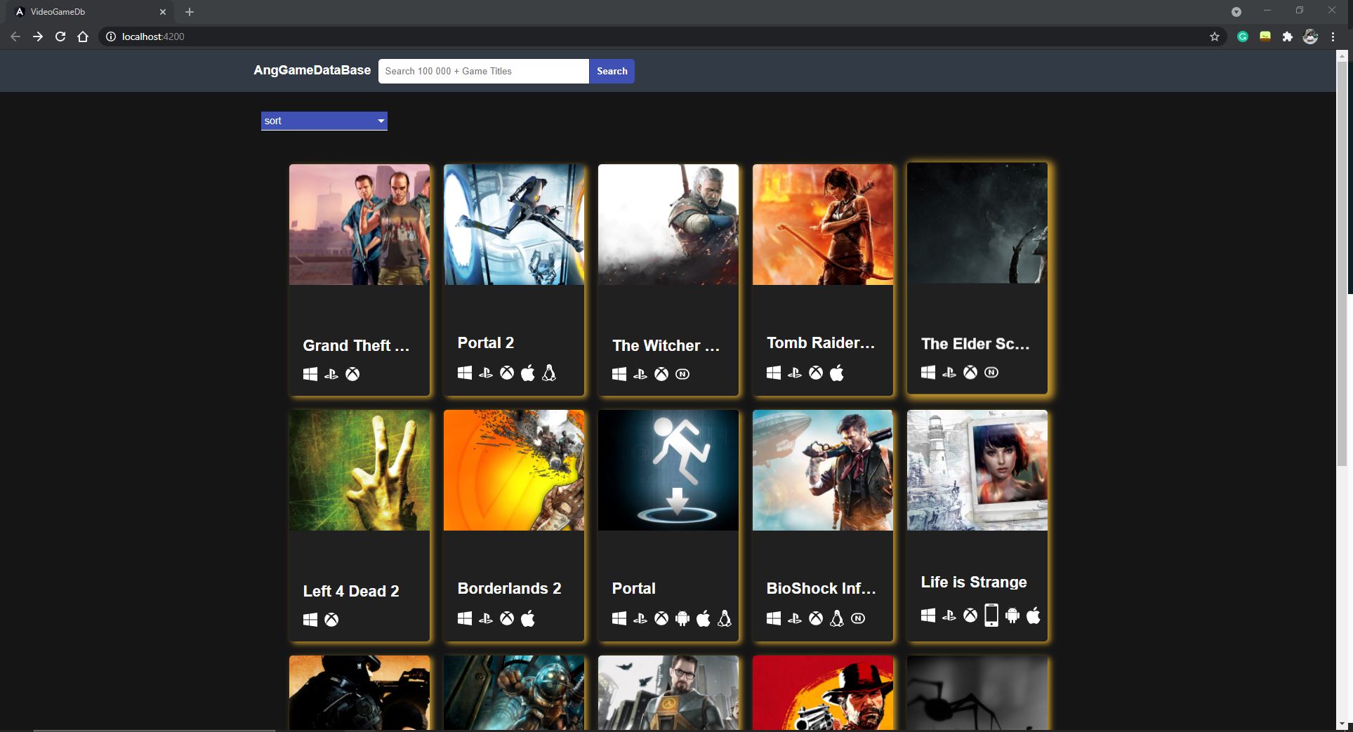This screenshot has width=1353, height=732.
Task: Go forward to the next page
Action: (38, 36)
